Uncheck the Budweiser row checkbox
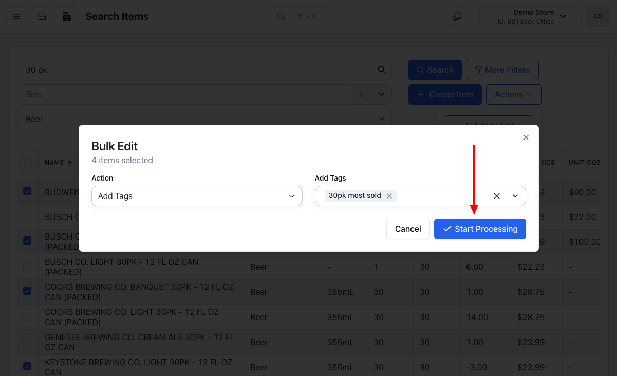This screenshot has width=617, height=376. click(x=27, y=191)
